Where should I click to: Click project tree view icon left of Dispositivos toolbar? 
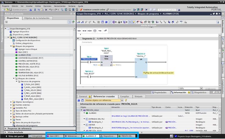point(6,22)
